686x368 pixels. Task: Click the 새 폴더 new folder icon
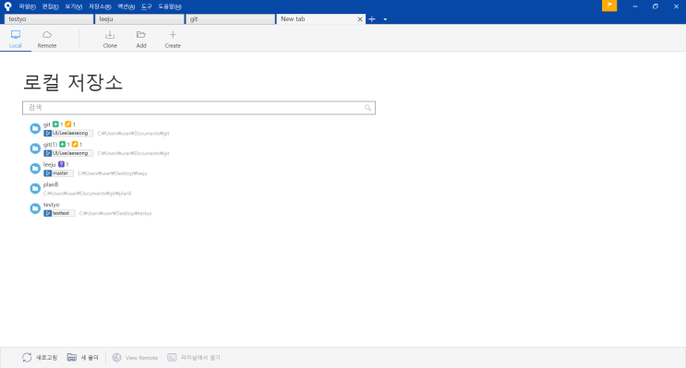point(72,358)
